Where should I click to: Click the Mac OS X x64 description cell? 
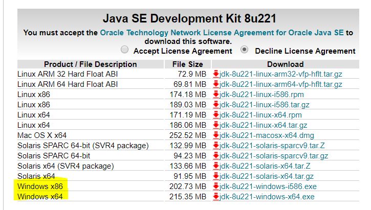tap(91, 135)
